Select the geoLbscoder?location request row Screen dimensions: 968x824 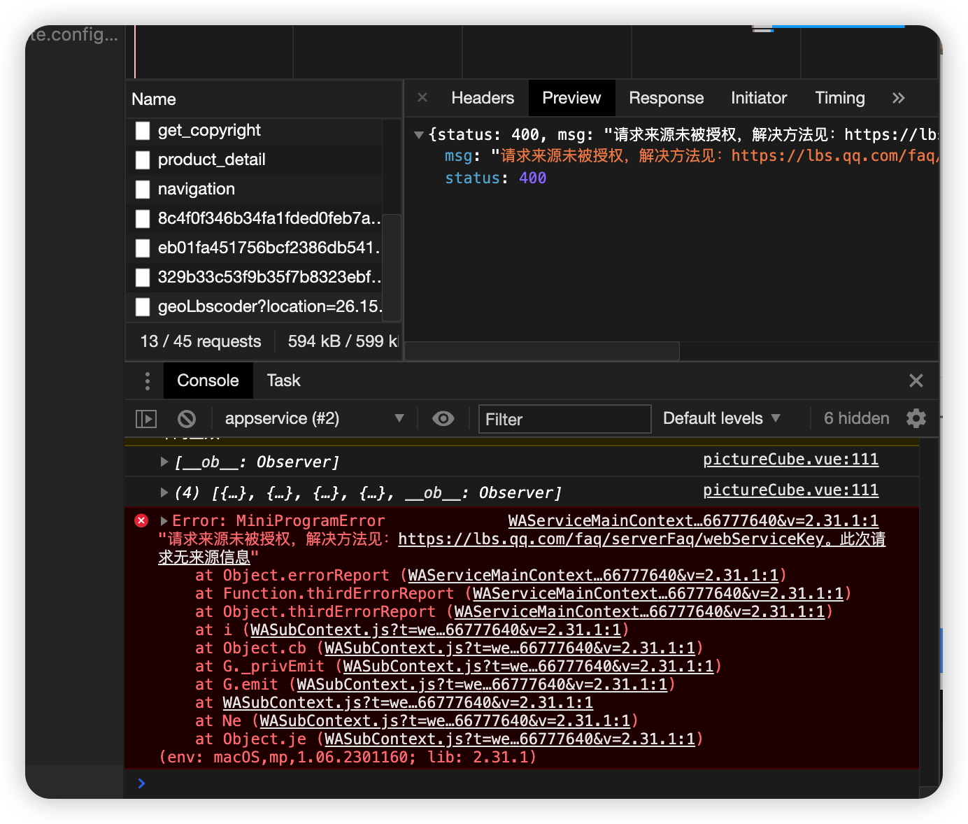tap(255, 307)
